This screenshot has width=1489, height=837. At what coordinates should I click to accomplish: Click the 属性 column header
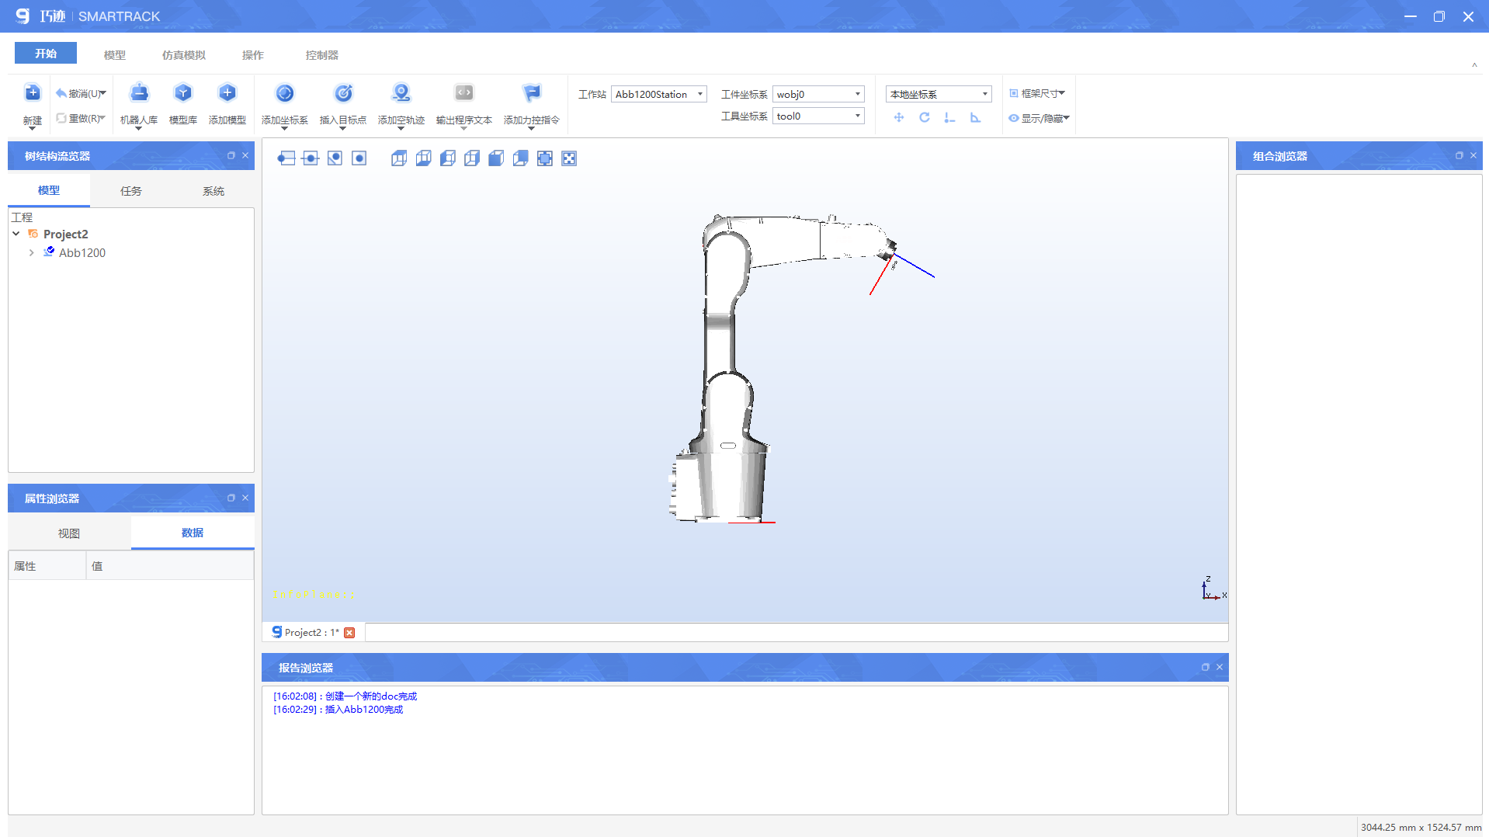coord(47,566)
